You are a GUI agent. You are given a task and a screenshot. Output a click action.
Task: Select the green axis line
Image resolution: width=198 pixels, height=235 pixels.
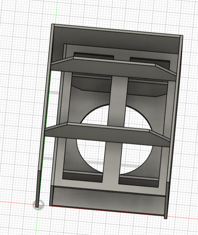point(57,11)
